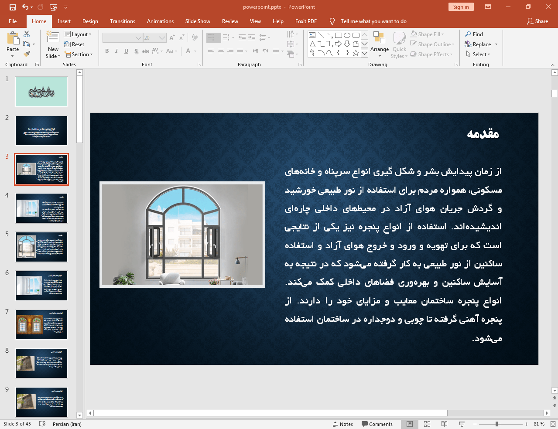Screen dimensions: 558x429
Task: Toggle Center alignment button
Action: (x=221, y=51)
